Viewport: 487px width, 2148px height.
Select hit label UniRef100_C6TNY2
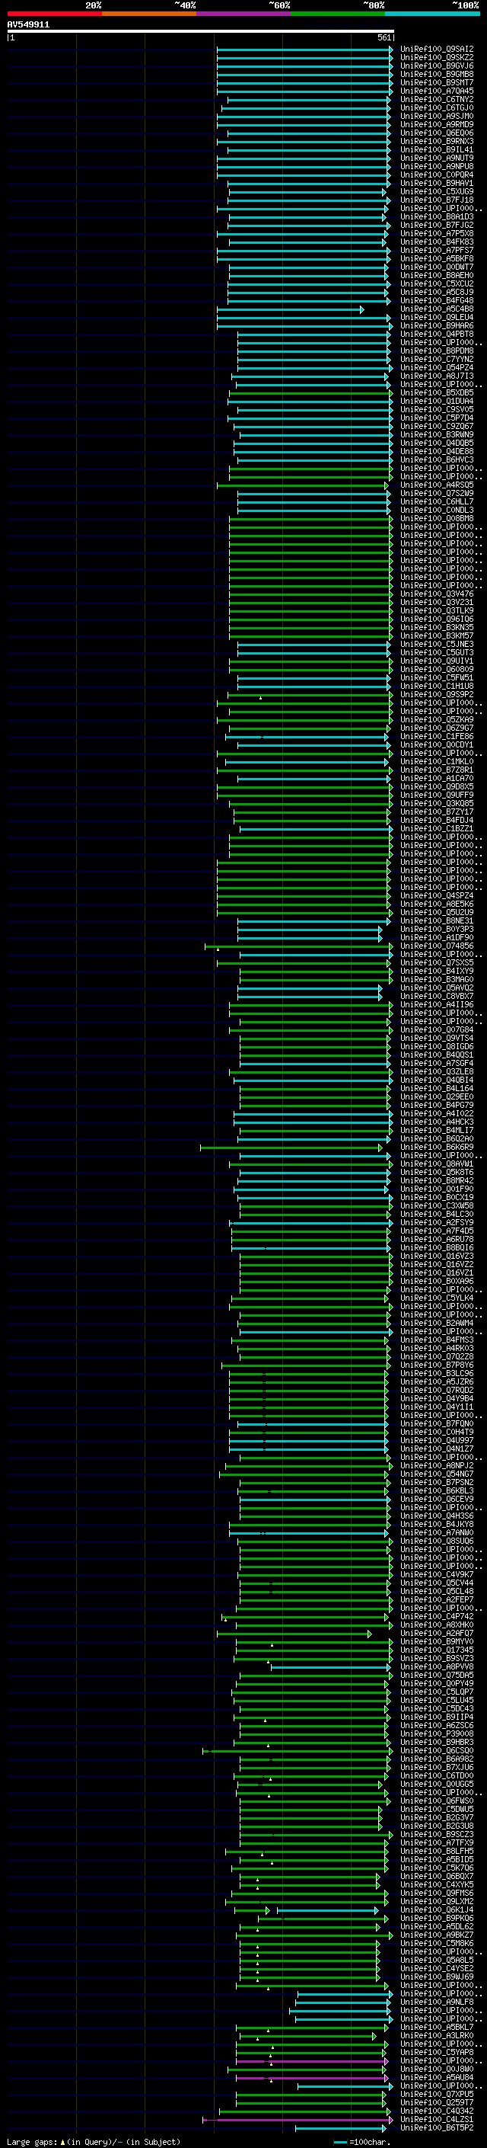(x=437, y=99)
